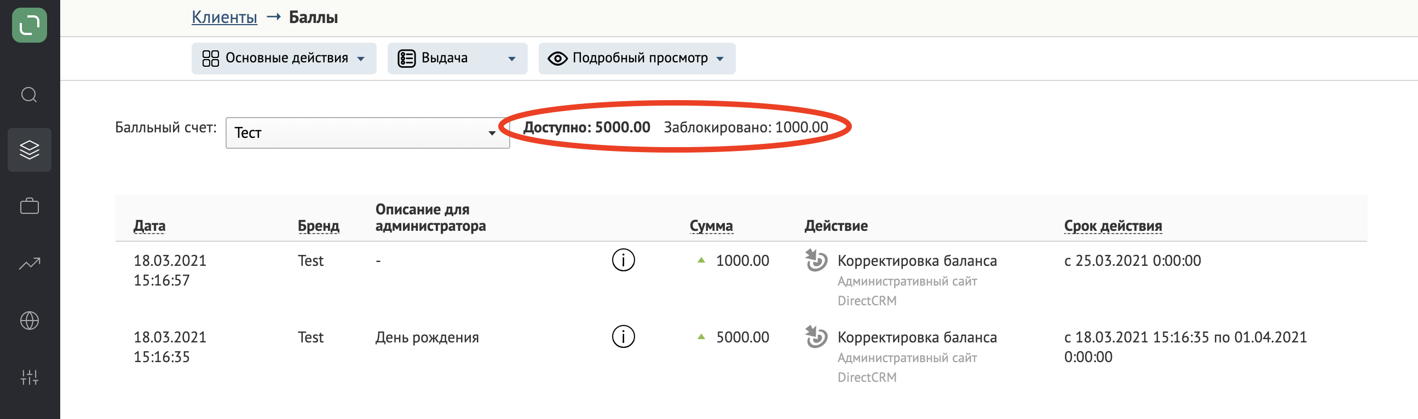This screenshot has height=419, width=1418.
Task: Click the green app logo icon
Action: coord(29,25)
